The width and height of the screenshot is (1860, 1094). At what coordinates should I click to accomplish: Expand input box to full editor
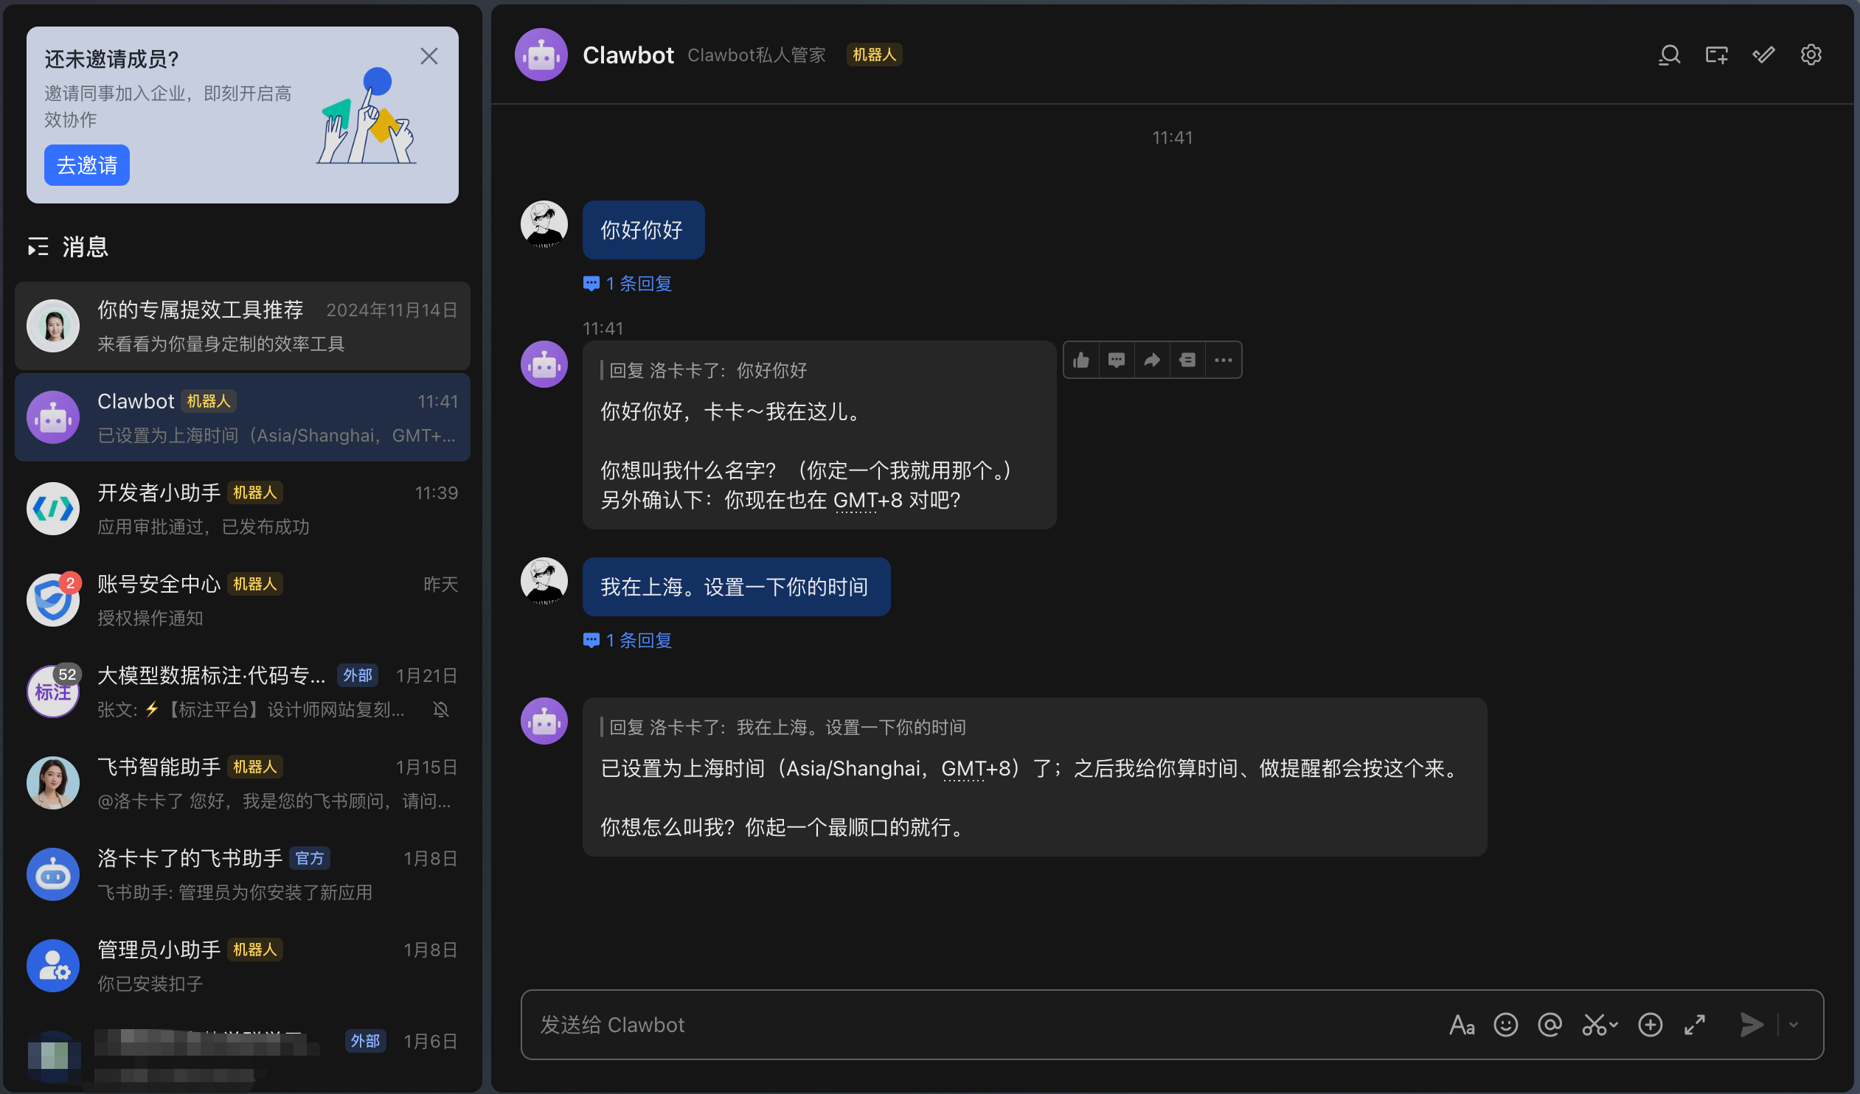[1695, 1025]
